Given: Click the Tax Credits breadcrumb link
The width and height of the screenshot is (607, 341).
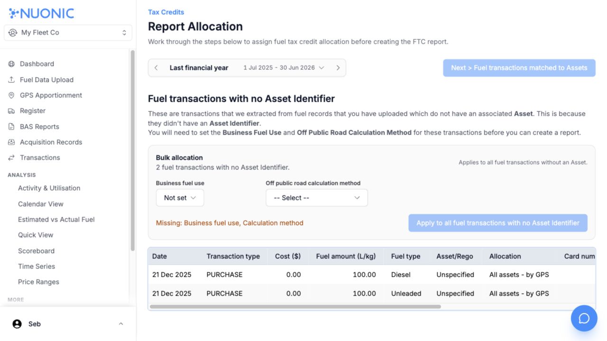Looking at the screenshot, I should 166,12.
